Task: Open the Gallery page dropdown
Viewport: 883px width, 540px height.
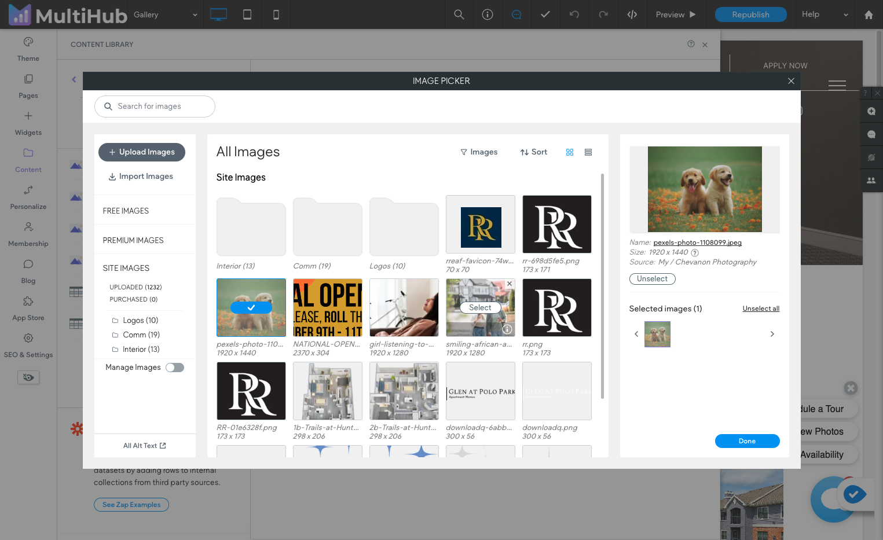Action: pyautogui.click(x=166, y=14)
